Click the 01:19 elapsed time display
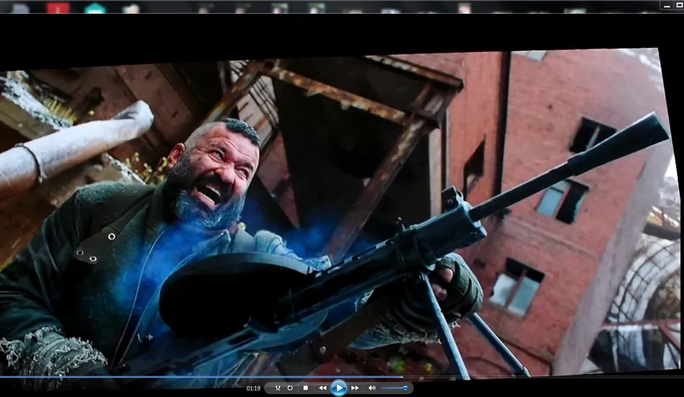This screenshot has height=397, width=684. [253, 388]
